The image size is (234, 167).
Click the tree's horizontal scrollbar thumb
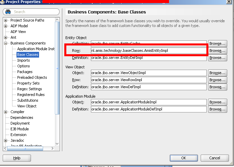click(25, 148)
